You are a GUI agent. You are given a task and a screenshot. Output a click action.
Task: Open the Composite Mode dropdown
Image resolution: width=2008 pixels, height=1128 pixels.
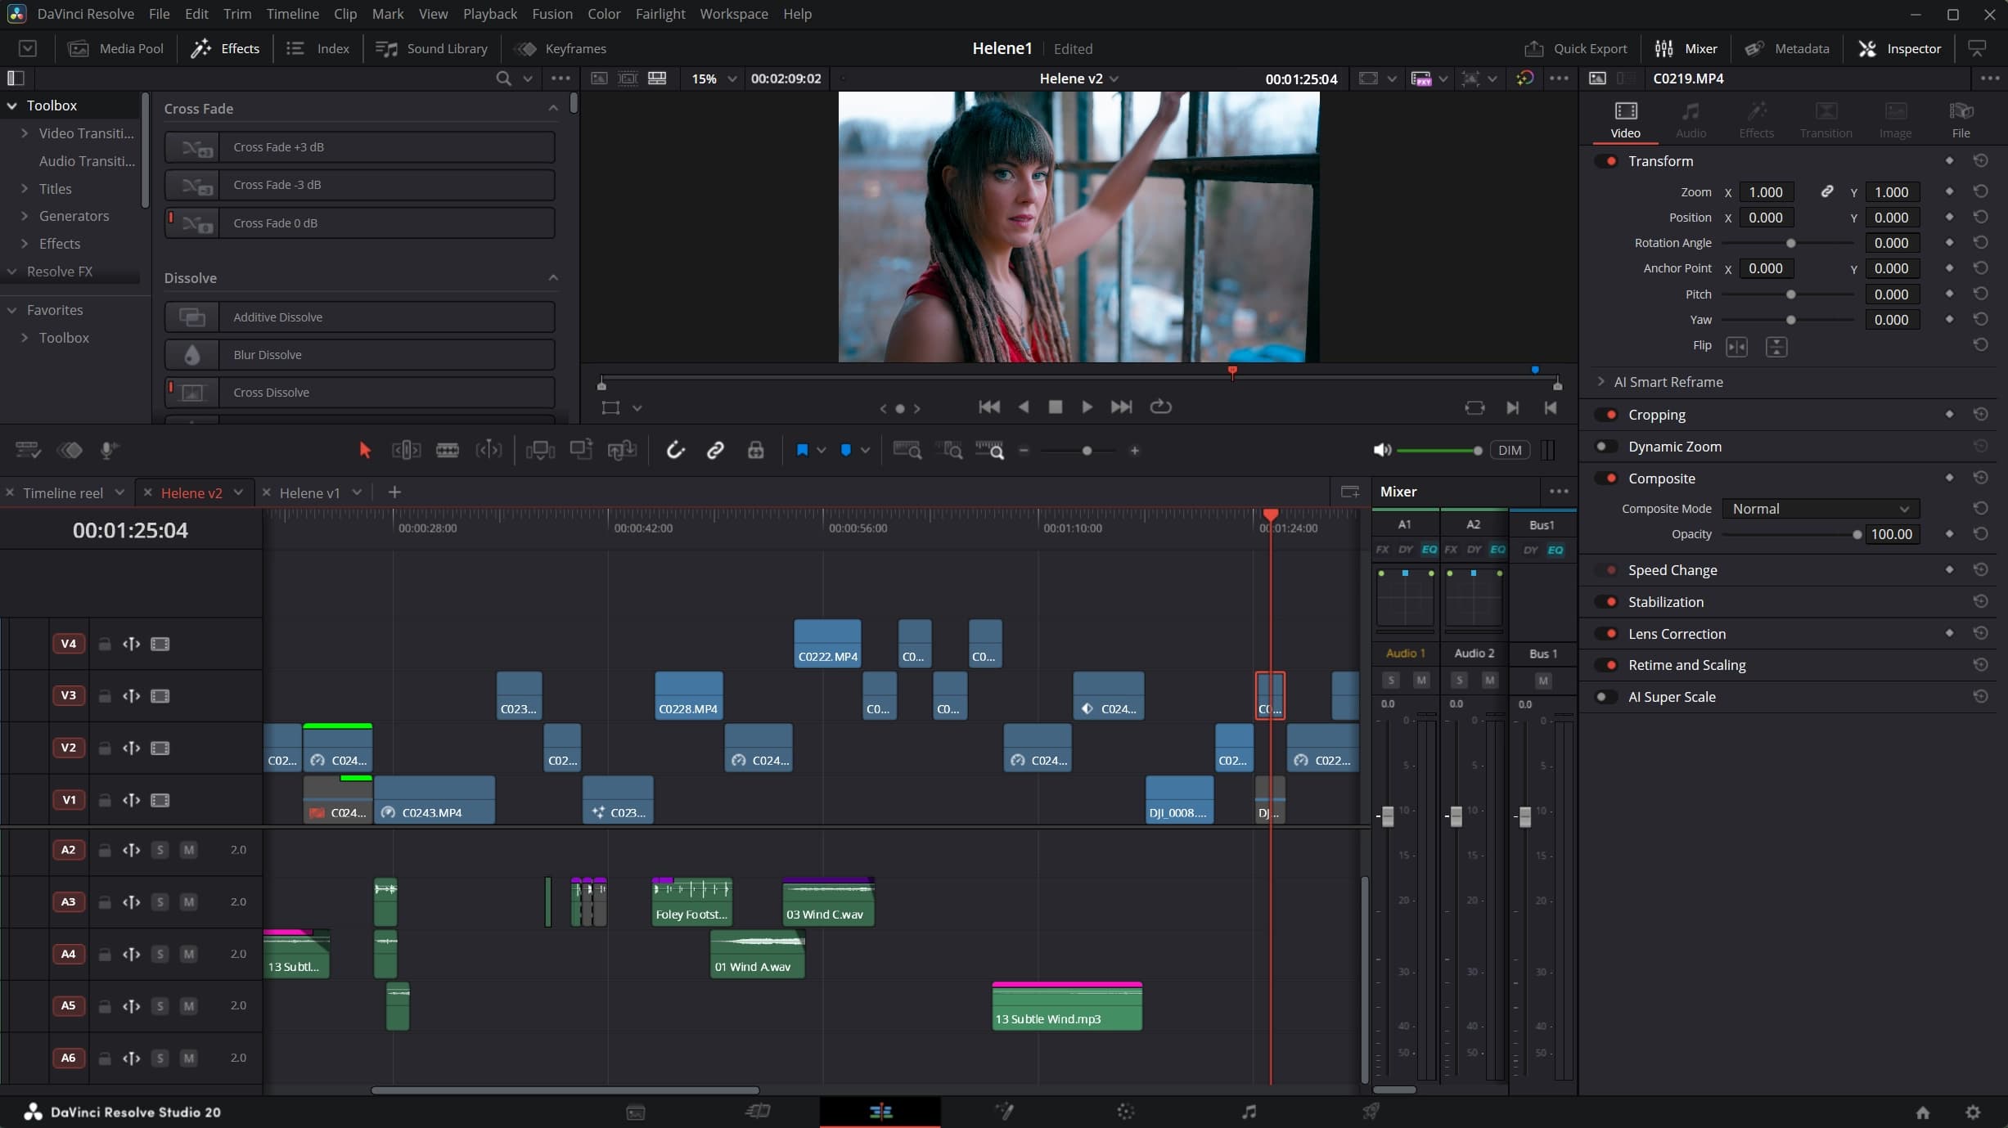tap(1820, 508)
